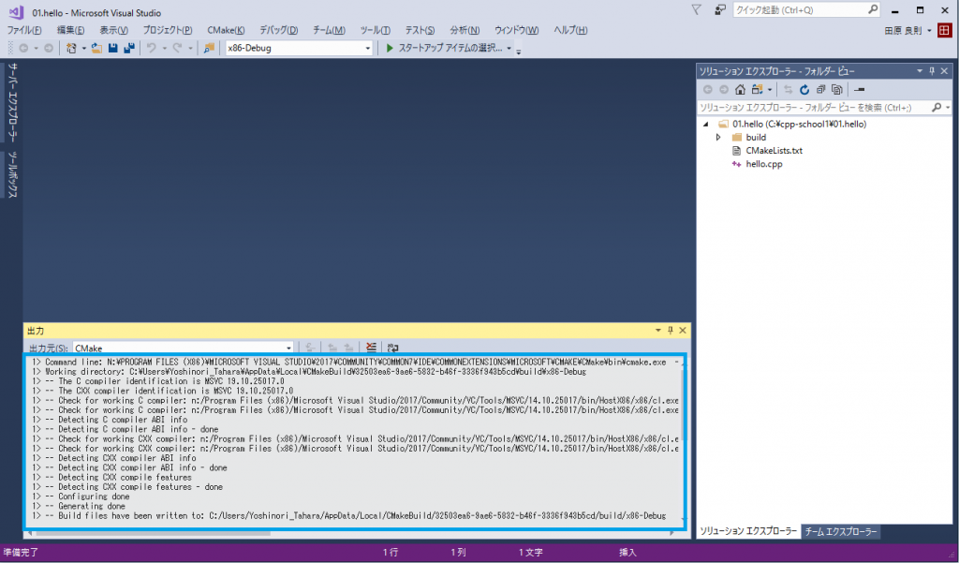Click the Clear All icon in Output window

pyautogui.click(x=371, y=347)
